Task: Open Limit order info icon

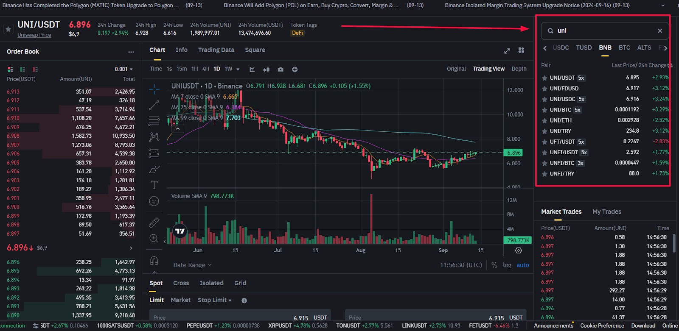Action: [244, 300]
